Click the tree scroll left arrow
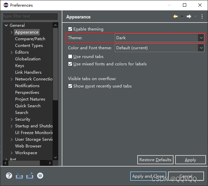Viewport: 208px width, 186px height. click(5, 163)
